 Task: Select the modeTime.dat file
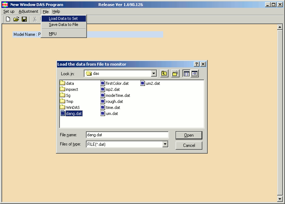coord(115,95)
